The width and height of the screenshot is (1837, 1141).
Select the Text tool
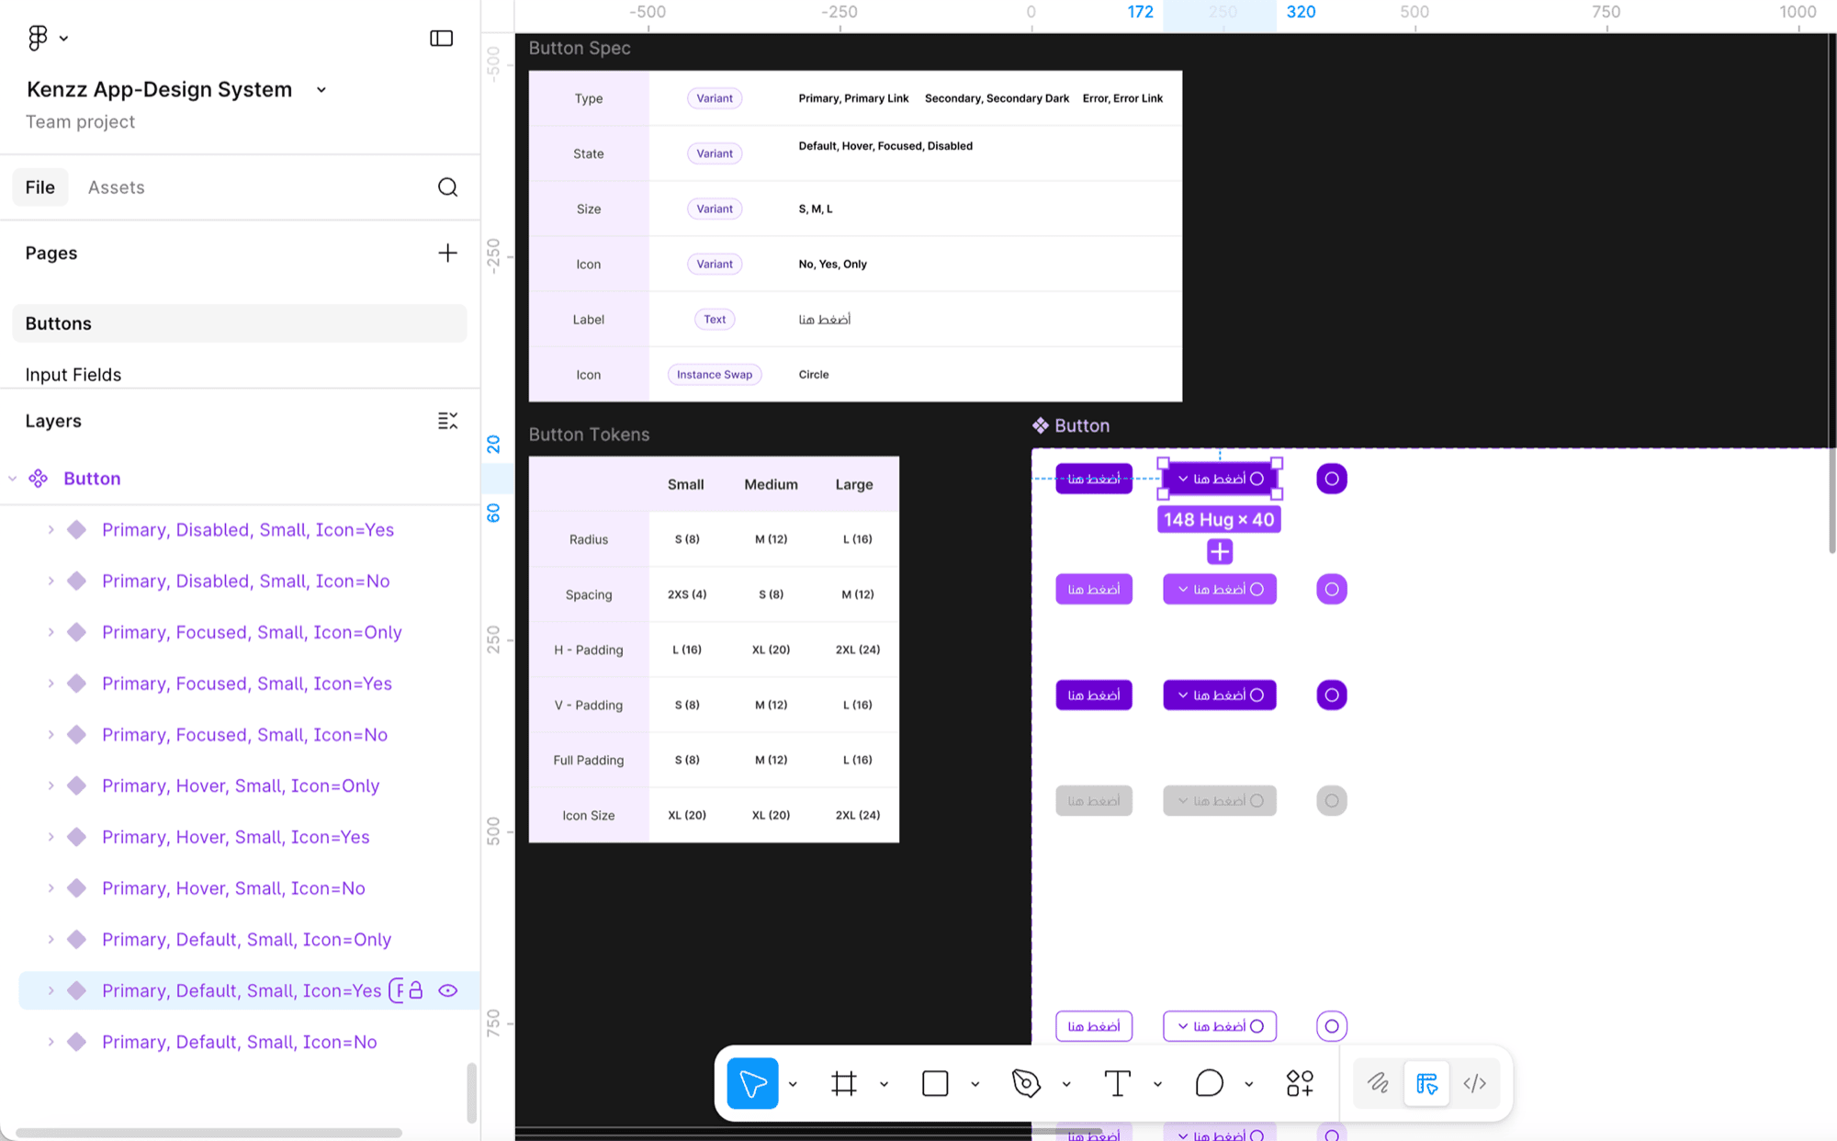[x=1117, y=1084]
